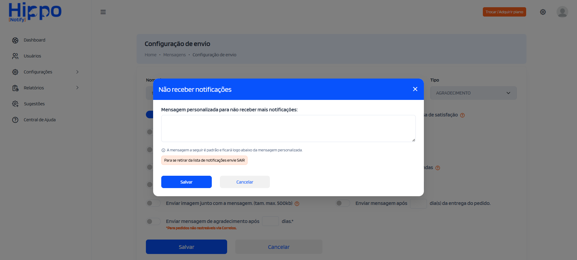The height and width of the screenshot is (260, 577).
Task: Go to Home via breadcrumb
Action: pos(150,54)
